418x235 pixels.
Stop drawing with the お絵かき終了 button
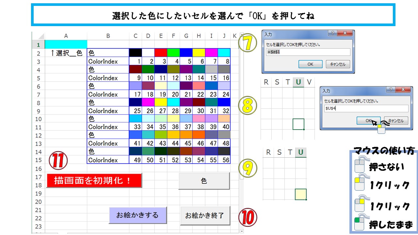[205, 215]
